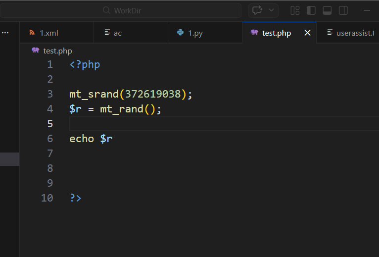Click the sidebar more actions ellipsis
This screenshot has height=257, width=379.
pyautogui.click(x=5, y=33)
